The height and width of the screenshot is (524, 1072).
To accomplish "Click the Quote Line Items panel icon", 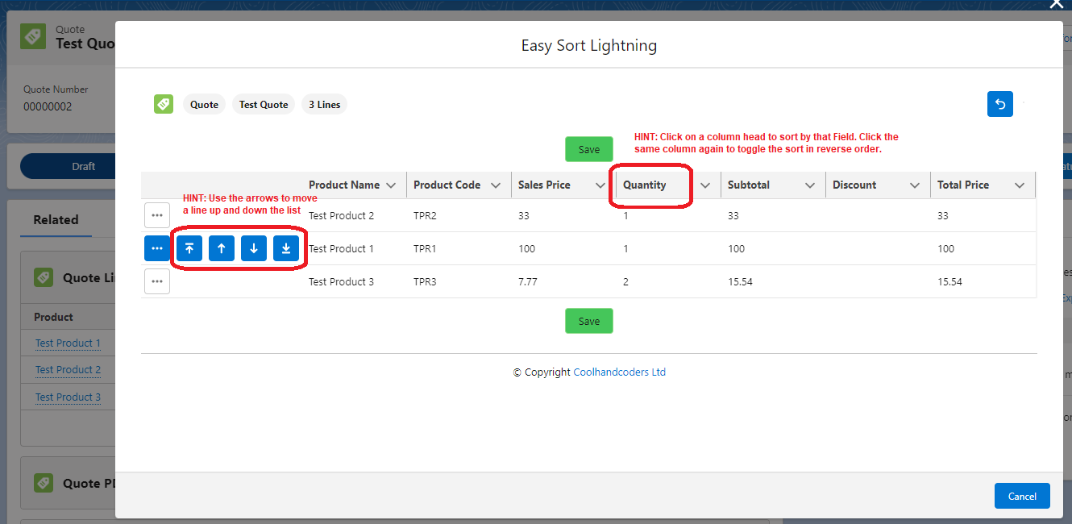I will (x=44, y=277).
